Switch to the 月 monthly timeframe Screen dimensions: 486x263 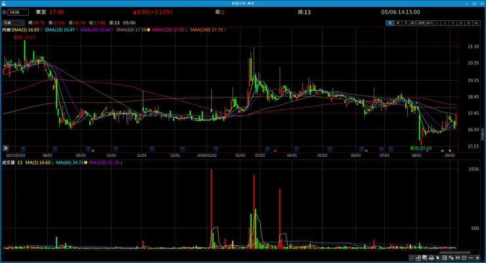click(406, 23)
